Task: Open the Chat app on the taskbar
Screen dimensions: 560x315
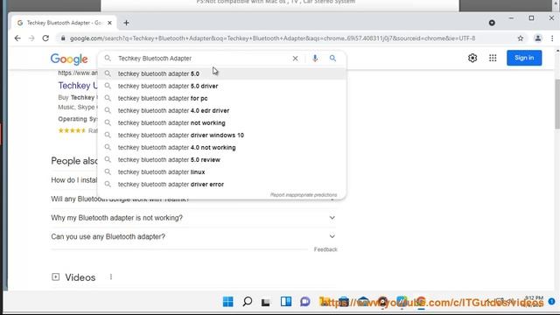Action: [305, 302]
